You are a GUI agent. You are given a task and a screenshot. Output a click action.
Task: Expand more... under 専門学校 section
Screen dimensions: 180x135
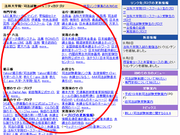tap(26, 28)
